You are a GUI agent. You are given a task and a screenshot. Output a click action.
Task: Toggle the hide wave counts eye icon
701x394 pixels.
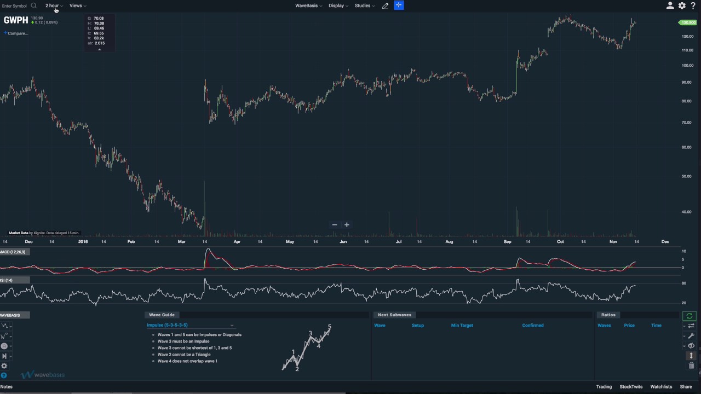691,346
